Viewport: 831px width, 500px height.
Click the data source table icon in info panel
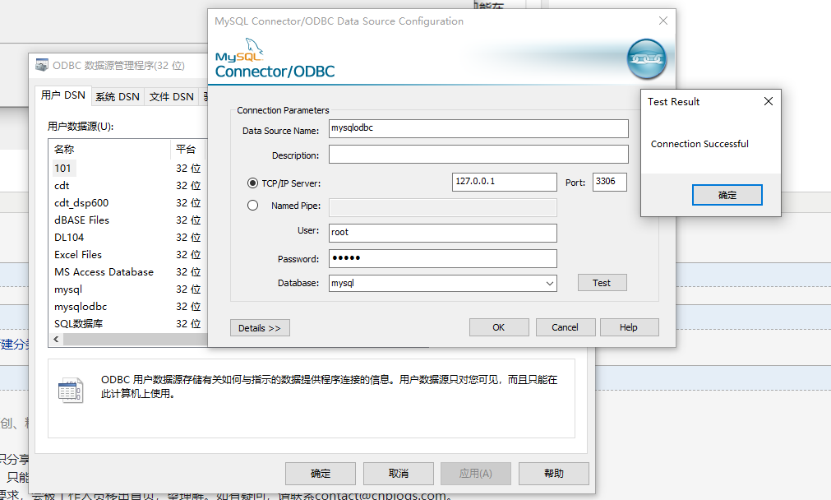tap(71, 391)
